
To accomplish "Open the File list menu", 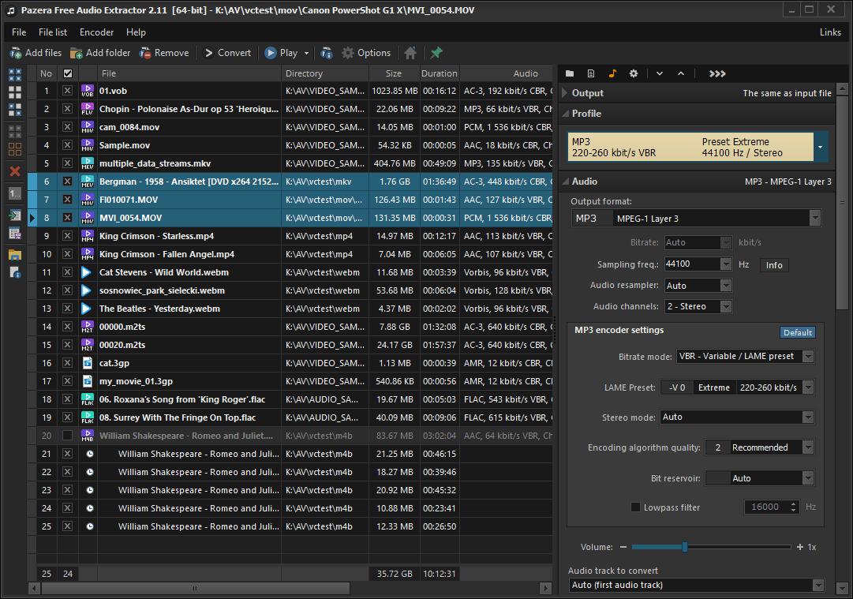I will click(x=52, y=32).
